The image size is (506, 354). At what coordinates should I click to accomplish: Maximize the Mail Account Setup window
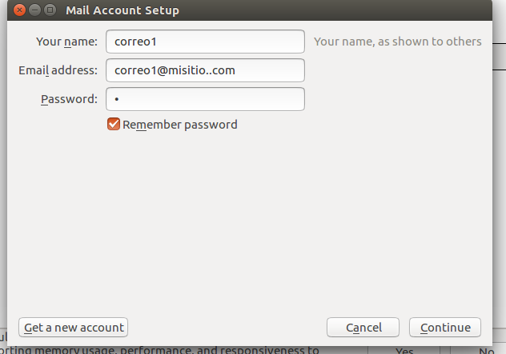[x=50, y=10]
